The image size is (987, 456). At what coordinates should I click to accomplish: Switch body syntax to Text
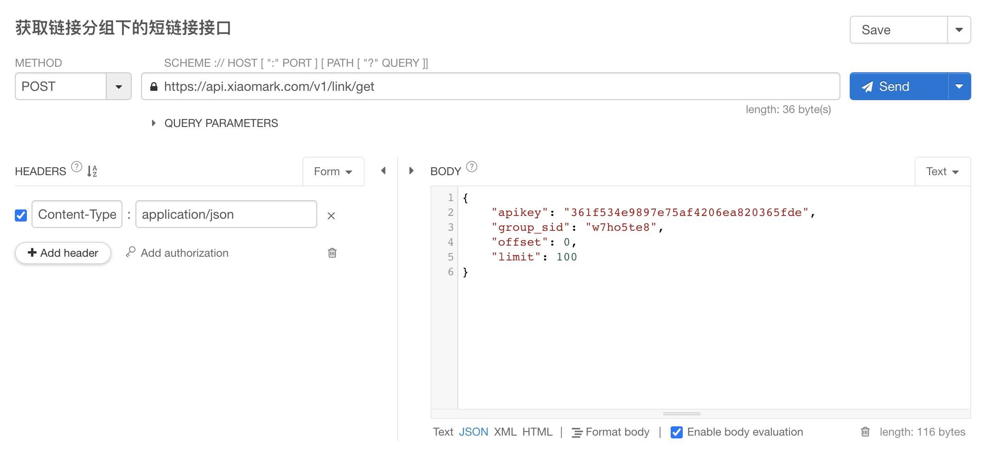coord(443,432)
